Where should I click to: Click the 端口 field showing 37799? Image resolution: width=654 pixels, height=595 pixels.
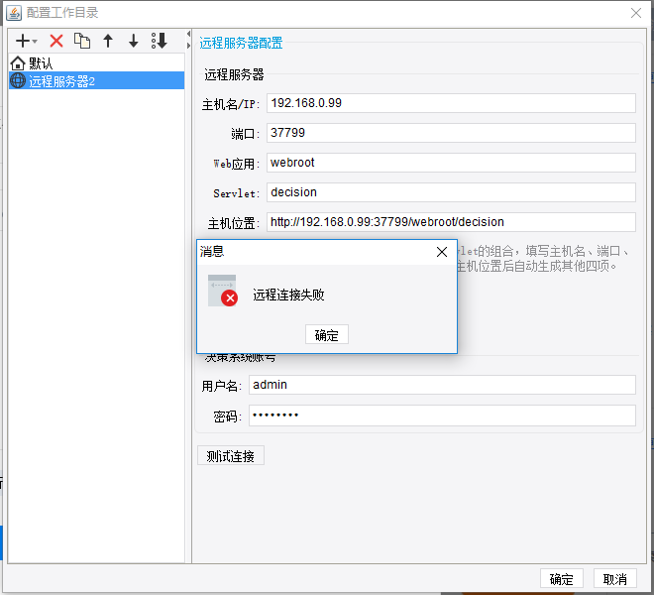pos(451,133)
